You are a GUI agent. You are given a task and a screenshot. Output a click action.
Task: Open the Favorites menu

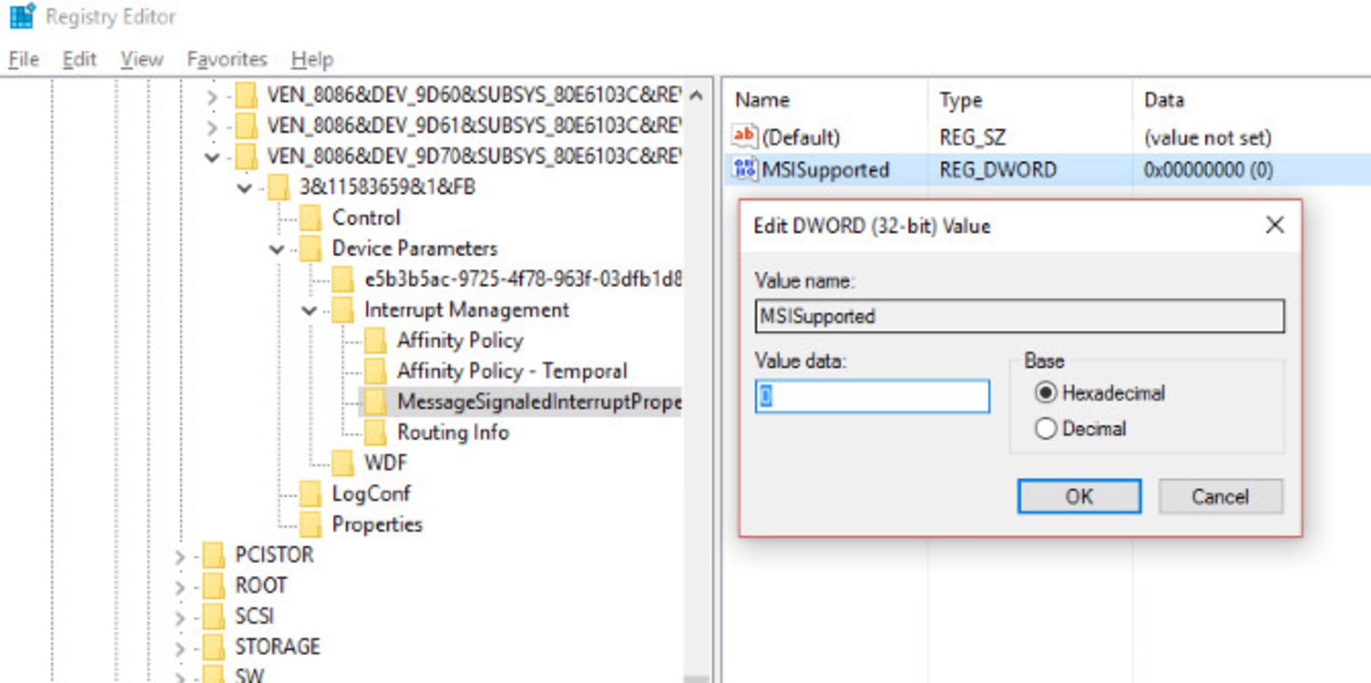226,59
